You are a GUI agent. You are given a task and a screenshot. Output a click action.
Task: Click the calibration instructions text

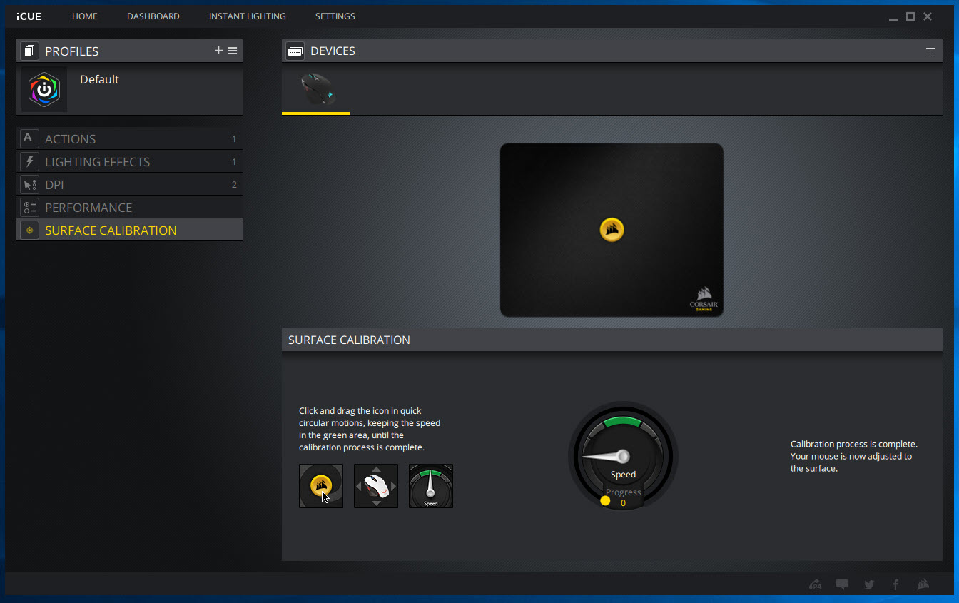click(370, 429)
